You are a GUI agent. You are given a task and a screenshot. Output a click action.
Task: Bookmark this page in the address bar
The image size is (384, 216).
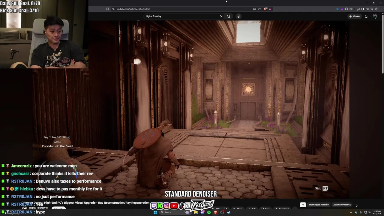tap(107, 9)
